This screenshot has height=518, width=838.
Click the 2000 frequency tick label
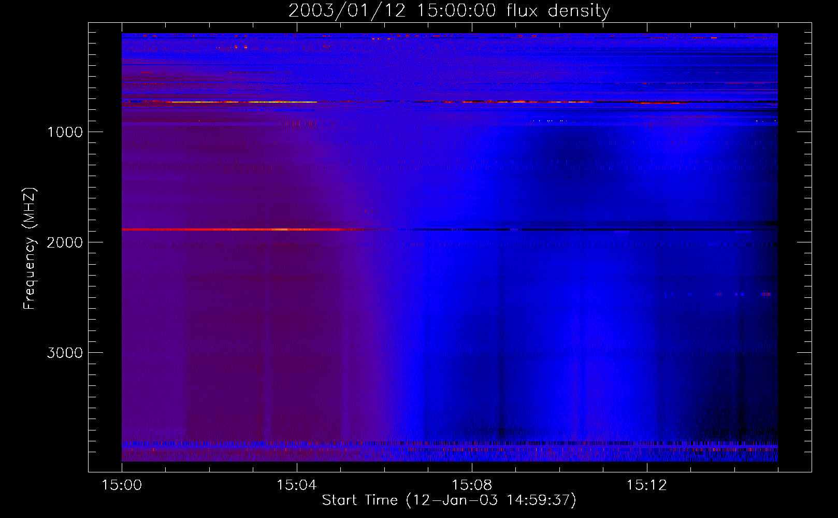65,242
